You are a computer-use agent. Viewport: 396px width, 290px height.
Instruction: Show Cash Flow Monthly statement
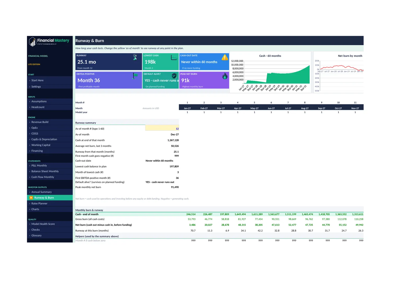point(50,177)
